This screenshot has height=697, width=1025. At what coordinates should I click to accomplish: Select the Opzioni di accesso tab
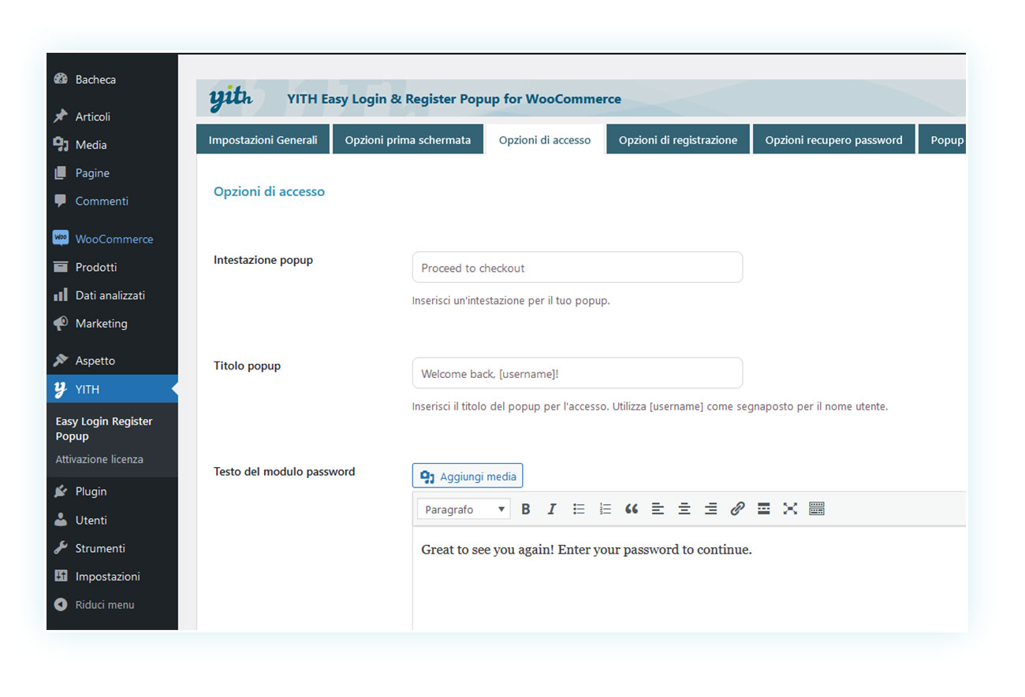pos(545,139)
